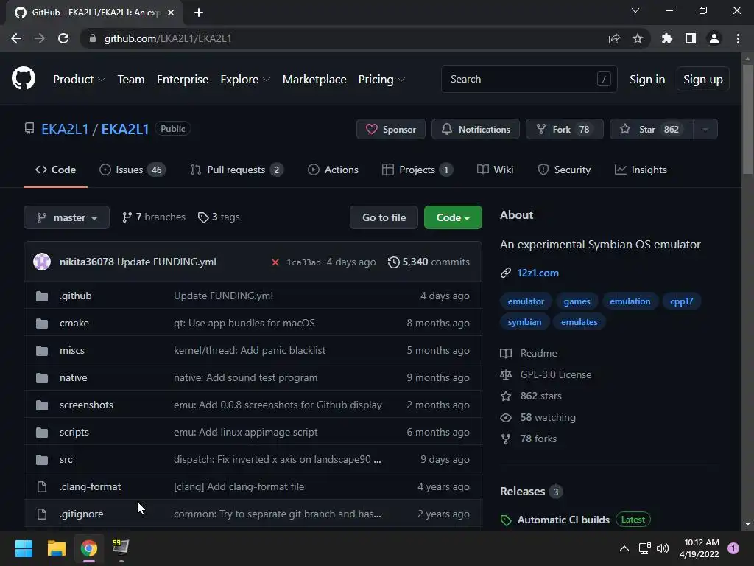Expand the Product menu
754x566 pixels.
(x=79, y=80)
